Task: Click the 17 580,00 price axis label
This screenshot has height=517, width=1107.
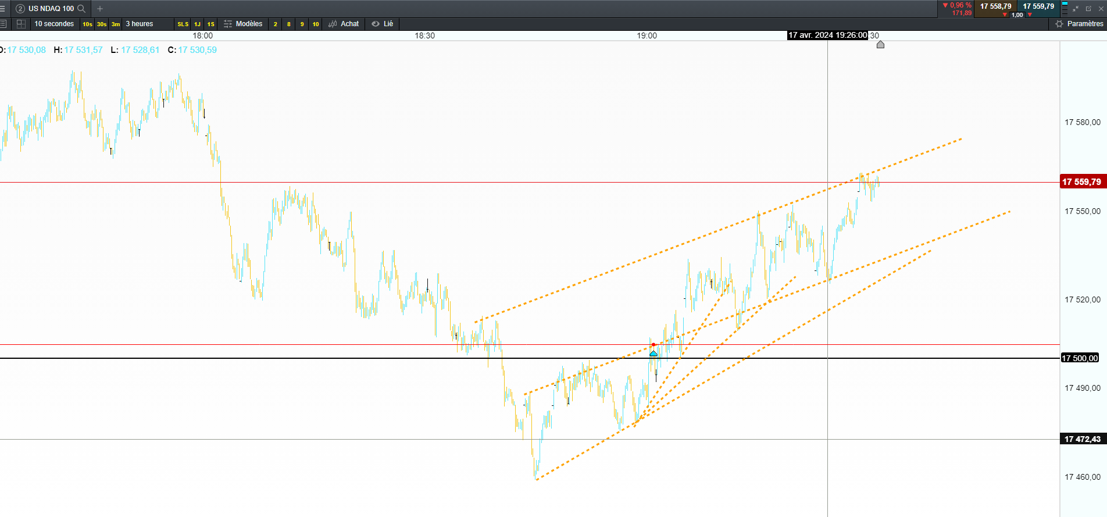Action: 1083,122
